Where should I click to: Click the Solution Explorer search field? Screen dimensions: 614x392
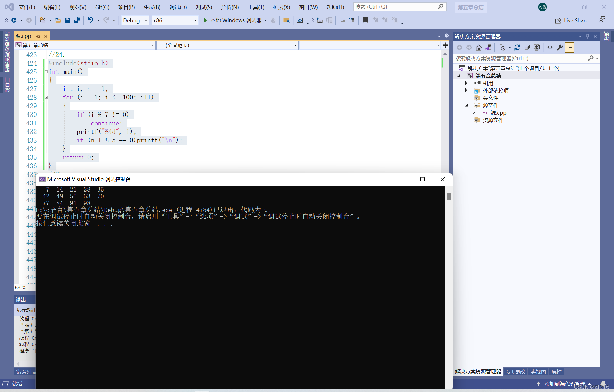pos(526,58)
